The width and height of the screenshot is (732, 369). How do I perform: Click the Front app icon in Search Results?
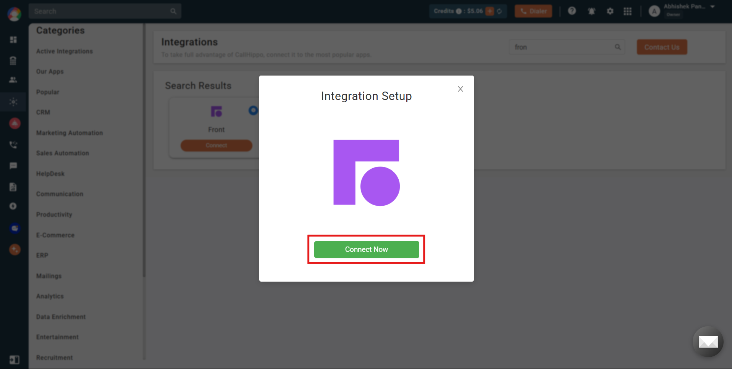coord(216,111)
